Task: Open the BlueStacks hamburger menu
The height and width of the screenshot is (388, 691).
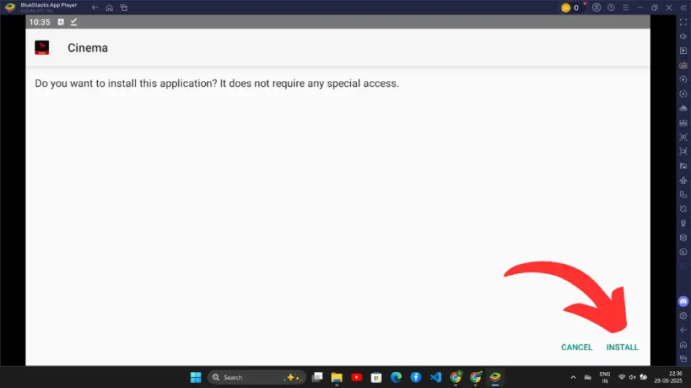Action: 626,7
